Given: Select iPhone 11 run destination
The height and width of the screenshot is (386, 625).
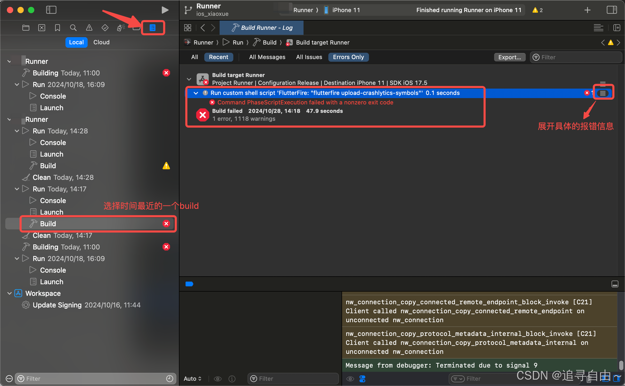Looking at the screenshot, I should point(342,10).
